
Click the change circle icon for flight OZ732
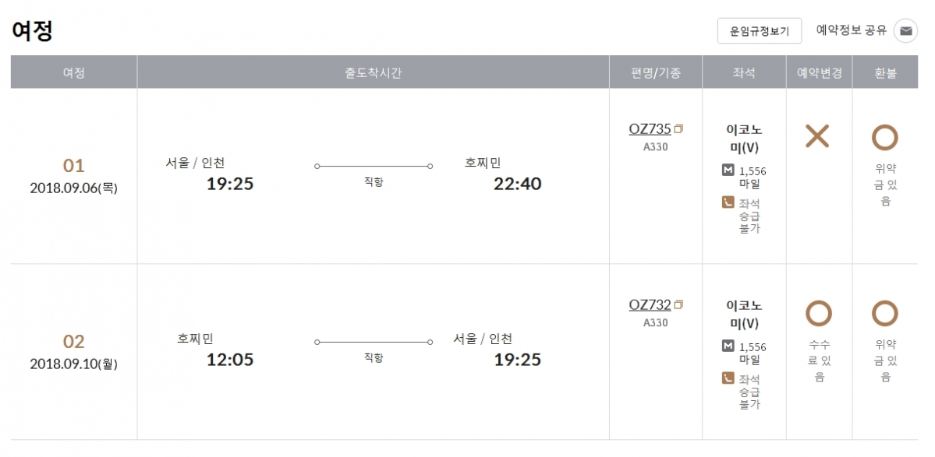click(x=819, y=313)
